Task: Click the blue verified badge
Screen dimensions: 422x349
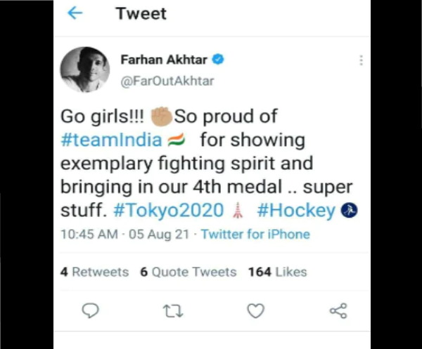Action: pyautogui.click(x=218, y=60)
